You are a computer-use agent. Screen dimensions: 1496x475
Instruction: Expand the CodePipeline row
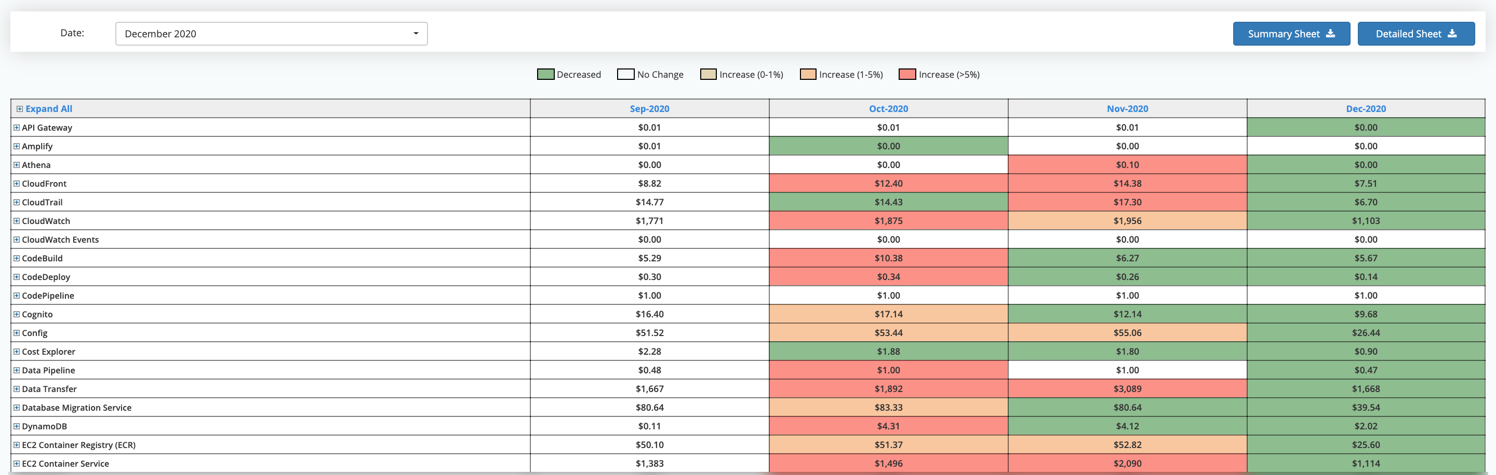17,295
